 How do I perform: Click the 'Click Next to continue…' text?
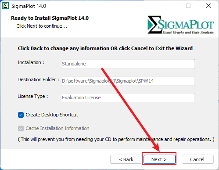click(x=42, y=26)
